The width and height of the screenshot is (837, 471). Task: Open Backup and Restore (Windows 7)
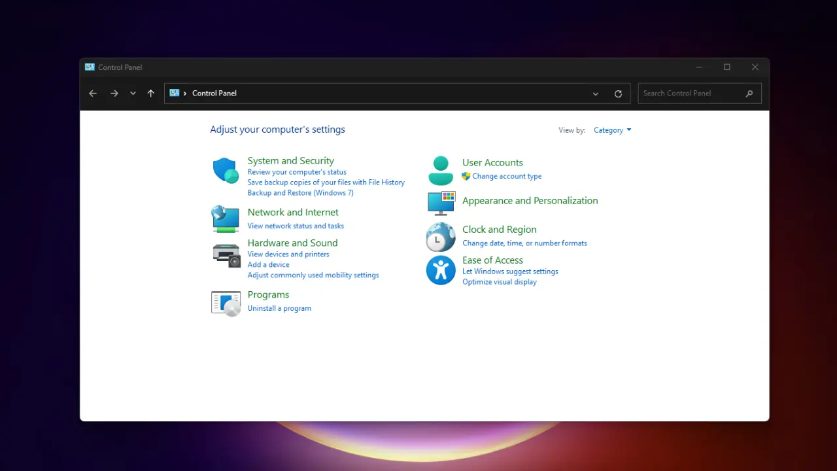[x=300, y=193]
